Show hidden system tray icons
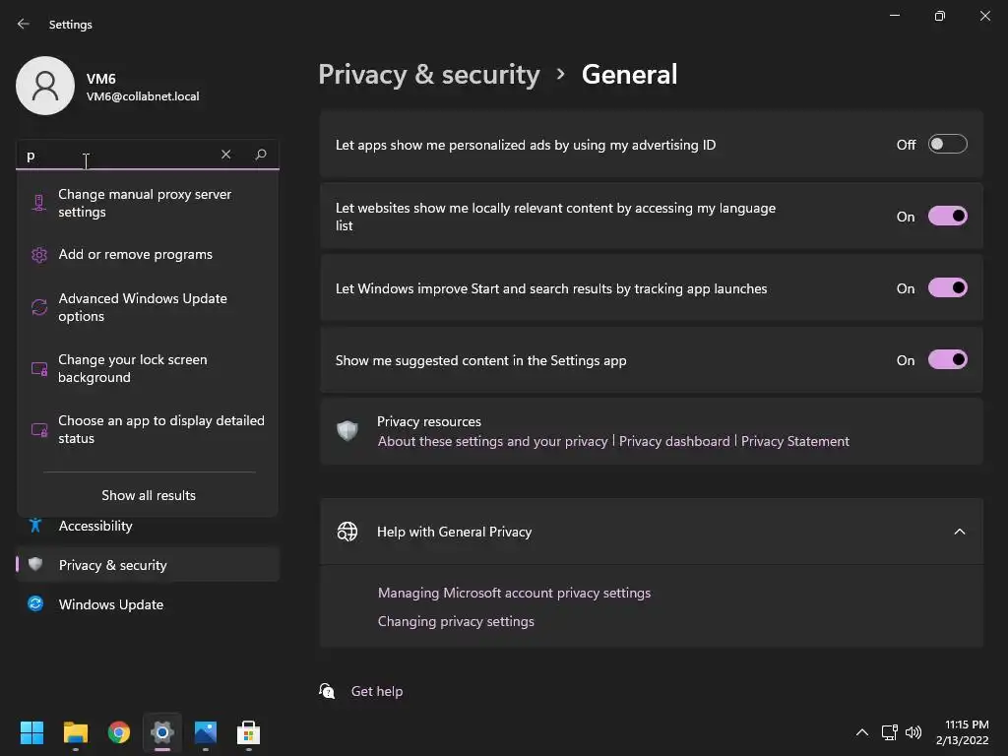 click(x=862, y=732)
